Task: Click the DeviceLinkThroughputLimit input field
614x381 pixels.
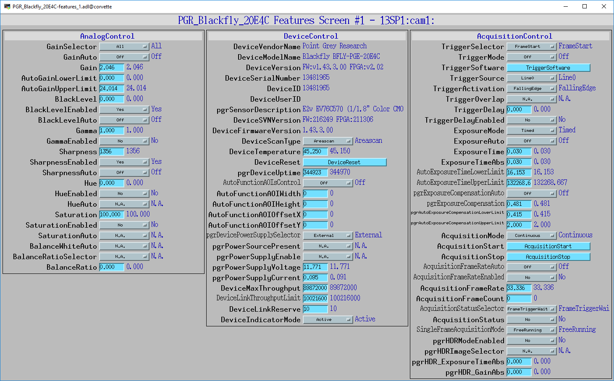Action: 315,299
